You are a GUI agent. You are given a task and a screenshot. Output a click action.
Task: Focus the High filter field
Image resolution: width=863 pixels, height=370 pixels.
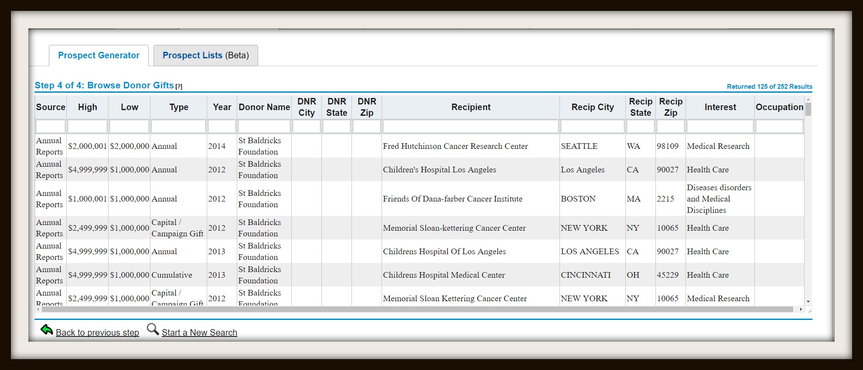click(87, 127)
